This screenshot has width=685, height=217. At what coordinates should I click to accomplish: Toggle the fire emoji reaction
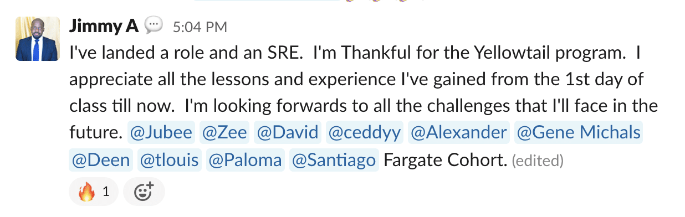[x=94, y=192]
